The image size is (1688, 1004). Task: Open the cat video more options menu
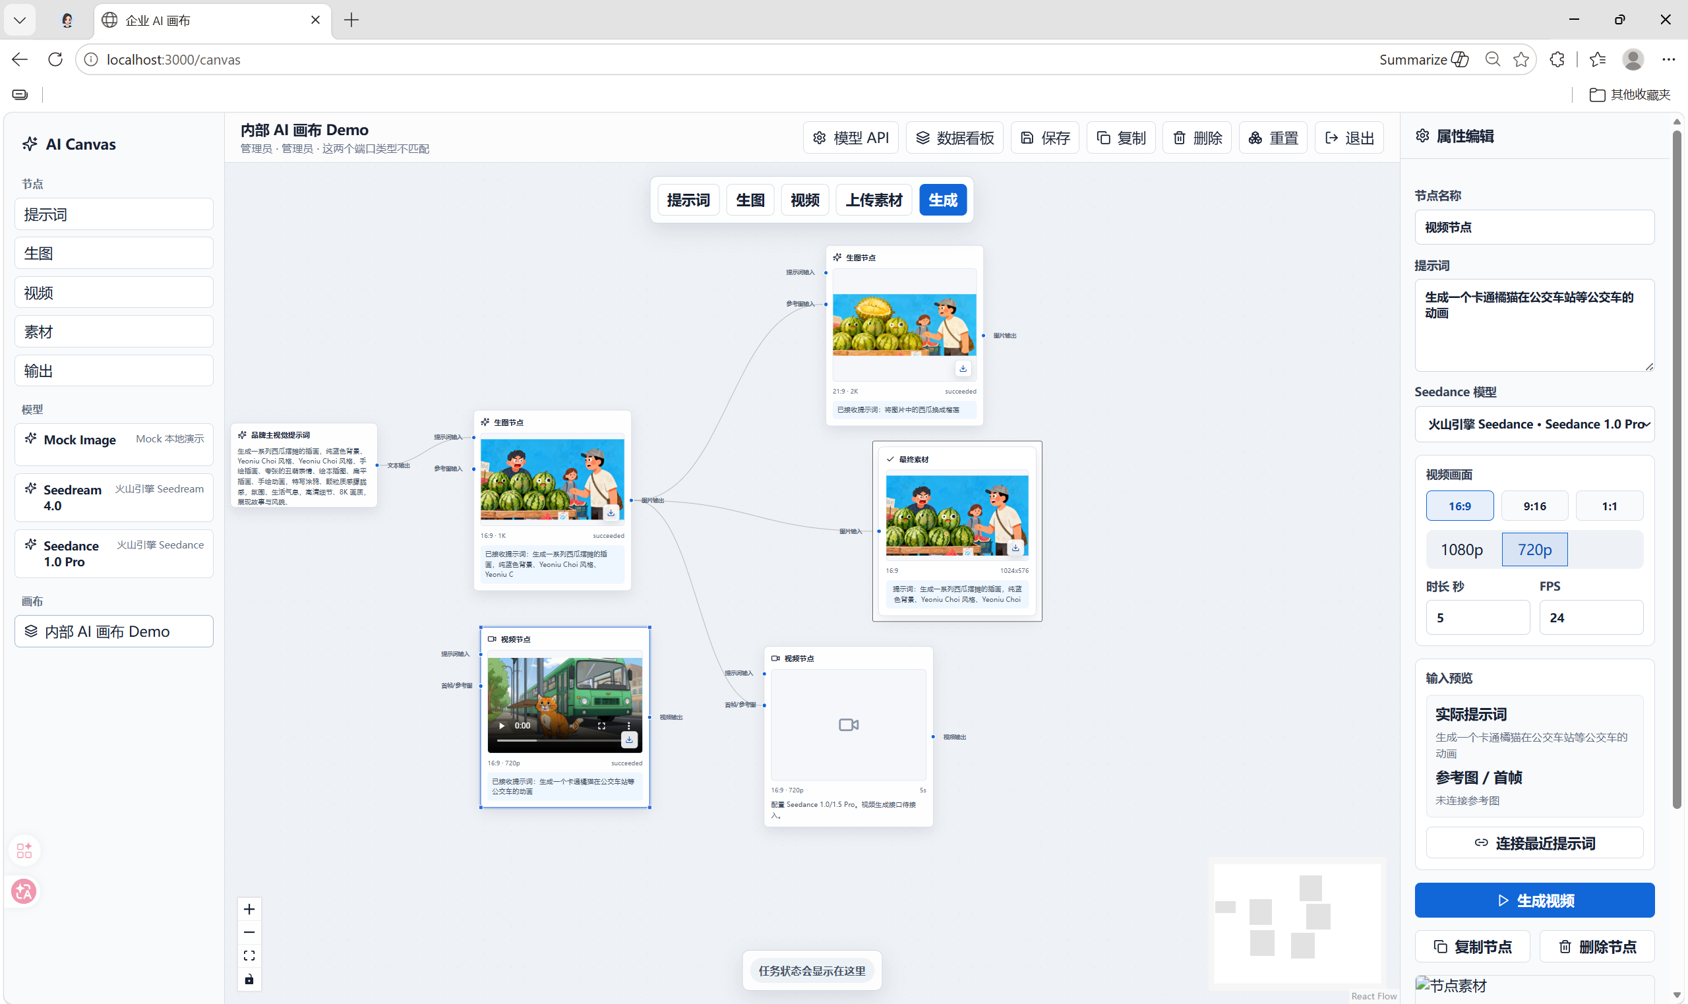[x=628, y=725]
